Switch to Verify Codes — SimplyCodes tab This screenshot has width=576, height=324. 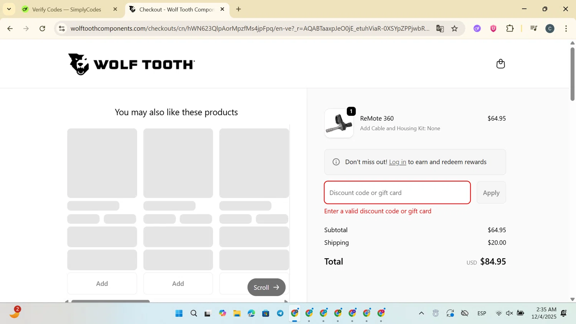[x=66, y=10]
